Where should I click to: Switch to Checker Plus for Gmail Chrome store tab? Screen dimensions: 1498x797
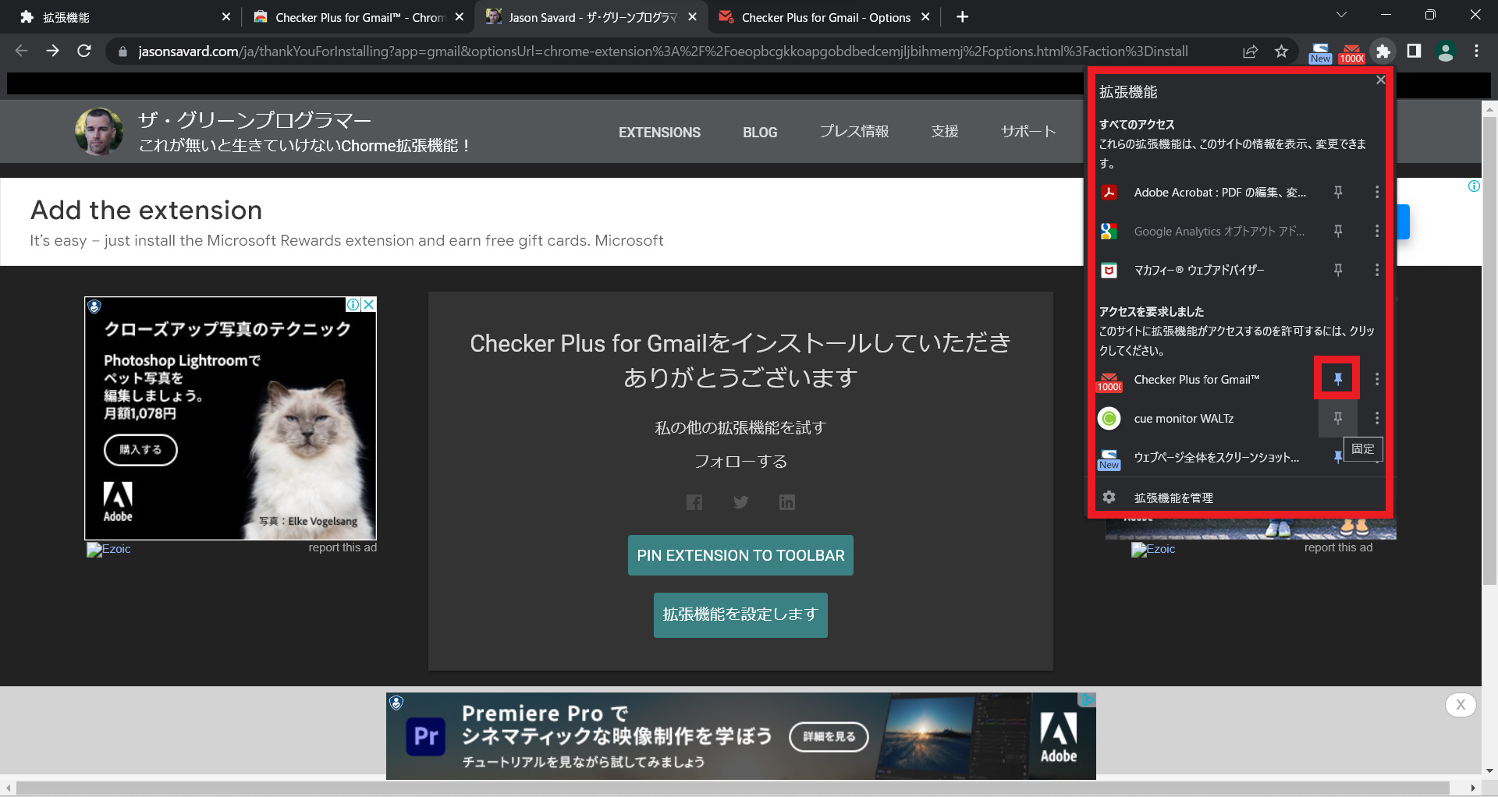pyautogui.click(x=359, y=17)
